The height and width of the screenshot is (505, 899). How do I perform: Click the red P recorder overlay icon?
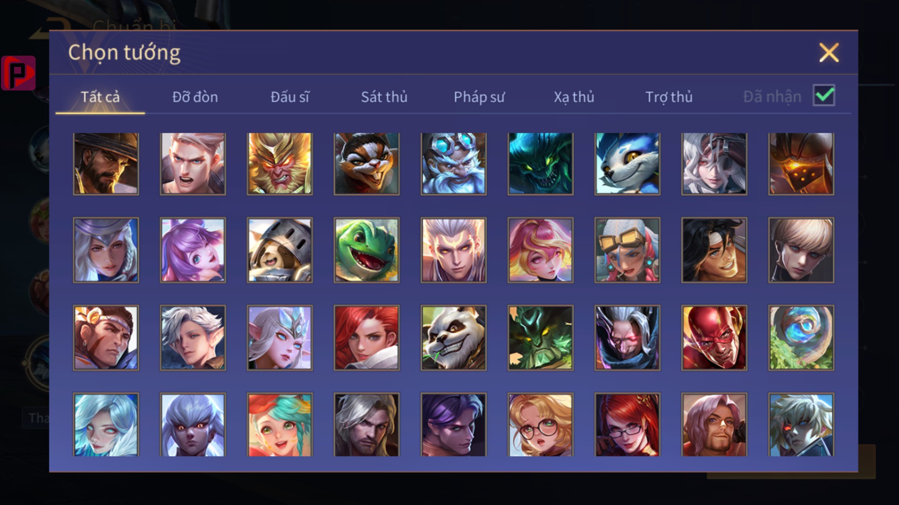coord(18,73)
